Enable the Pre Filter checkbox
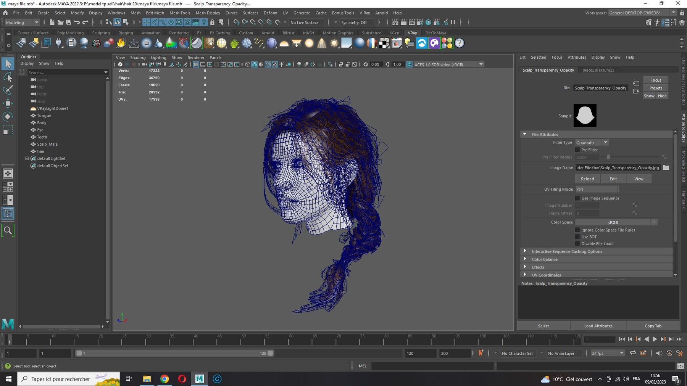This screenshot has height=386, width=687. (x=577, y=150)
